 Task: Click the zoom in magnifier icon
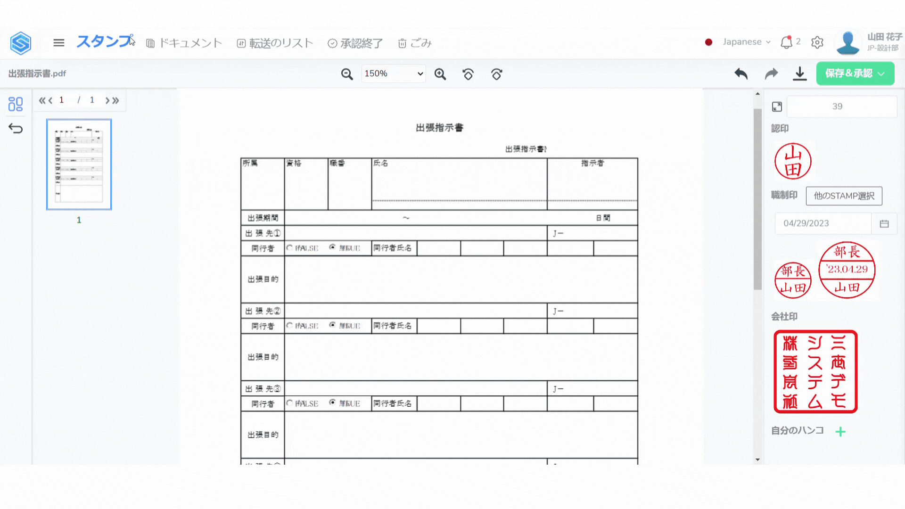tap(440, 74)
